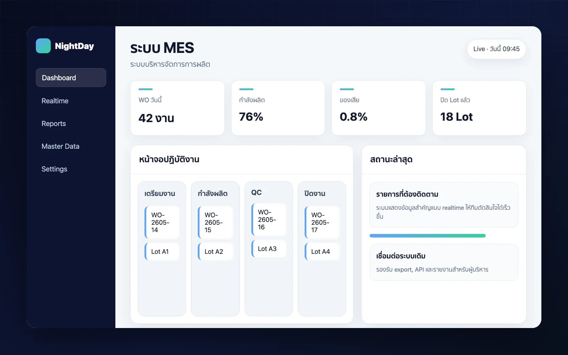Click the NightDay logo icon
568x355 pixels.
[x=43, y=46]
